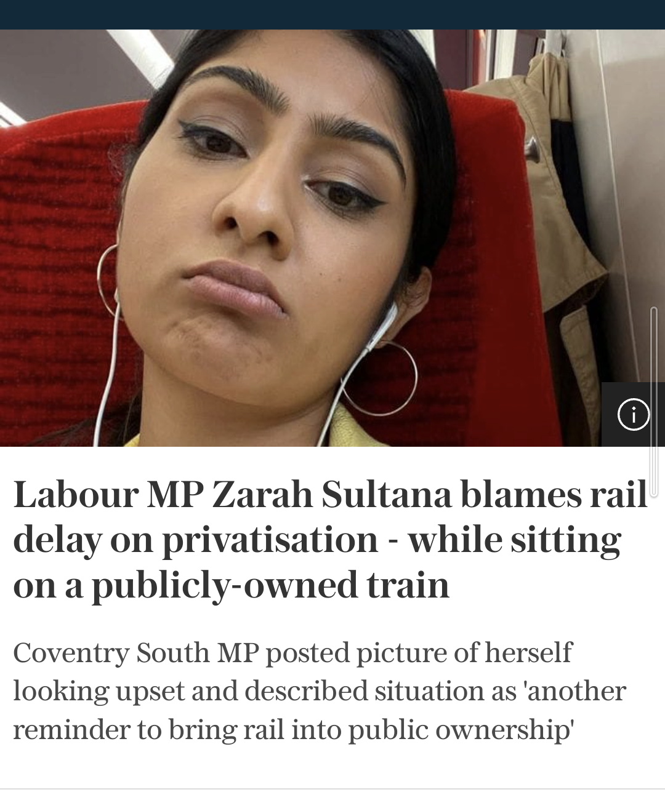Click 'while sitting' in the headline
Image resolution: width=665 pixels, height=792 pixels.
coord(514,540)
